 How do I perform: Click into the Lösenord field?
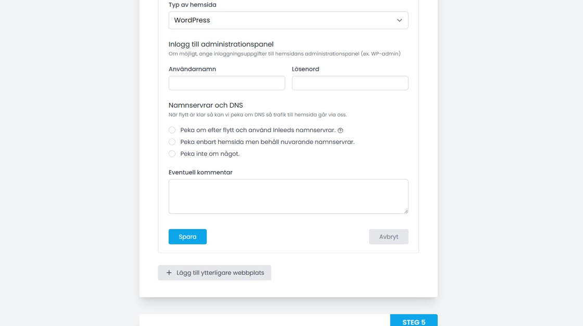[350, 83]
